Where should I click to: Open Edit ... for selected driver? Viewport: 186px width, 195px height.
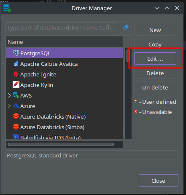tap(155, 59)
